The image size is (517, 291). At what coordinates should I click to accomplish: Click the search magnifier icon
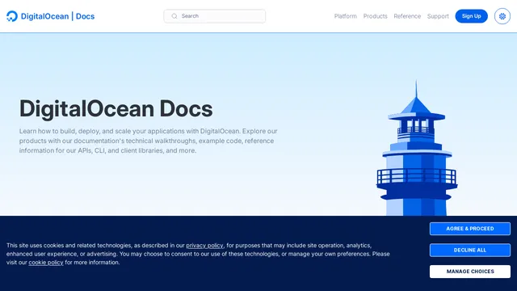point(174,16)
